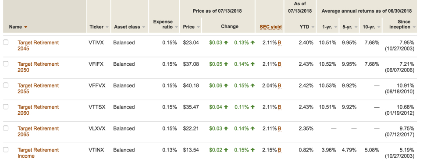Click footnote B next to VTTSX yield

[279, 107]
